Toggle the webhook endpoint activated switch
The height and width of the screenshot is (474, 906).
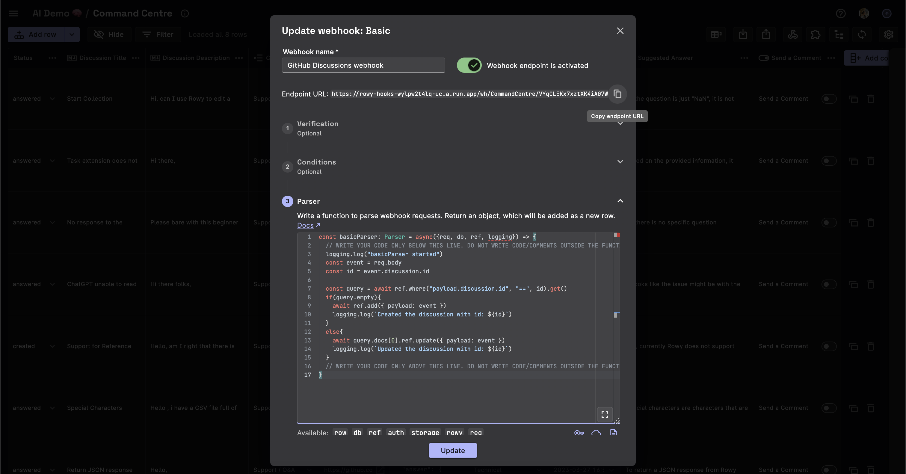(x=469, y=65)
